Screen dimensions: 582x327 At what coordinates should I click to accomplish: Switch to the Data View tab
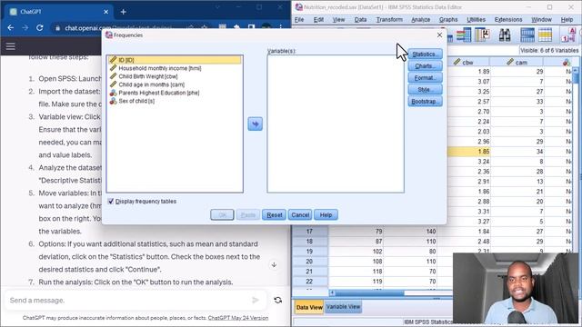click(309, 307)
